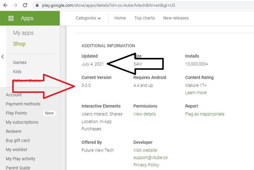
Task: Click the developer Visit website link
Action: (x=145, y=150)
